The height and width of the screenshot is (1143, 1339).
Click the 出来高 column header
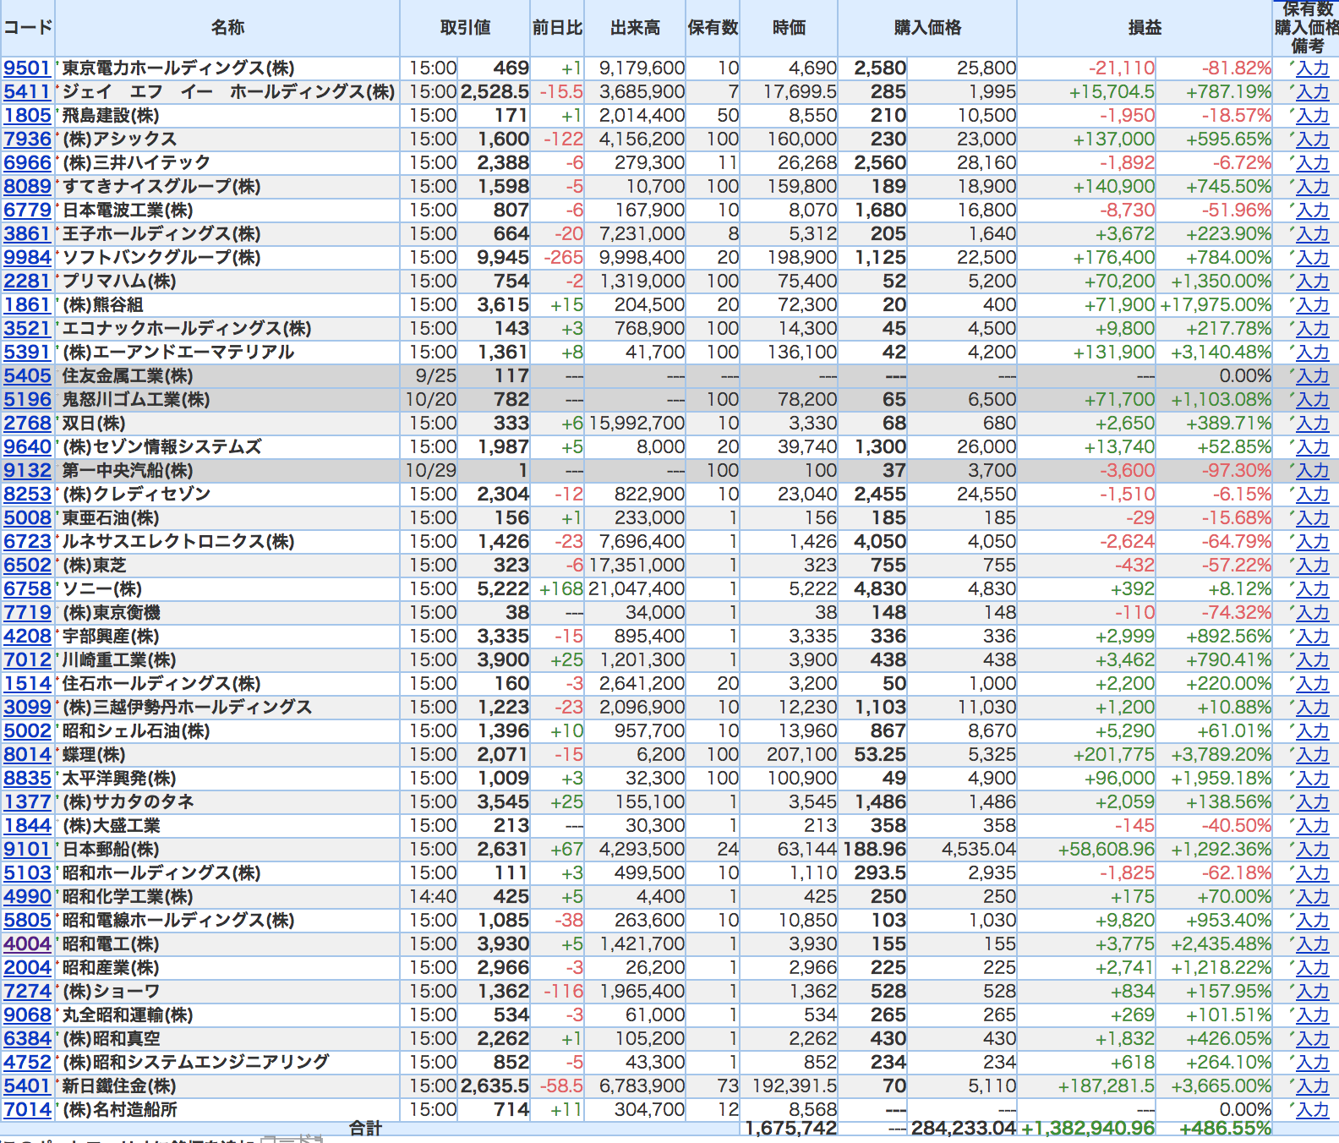636,28
